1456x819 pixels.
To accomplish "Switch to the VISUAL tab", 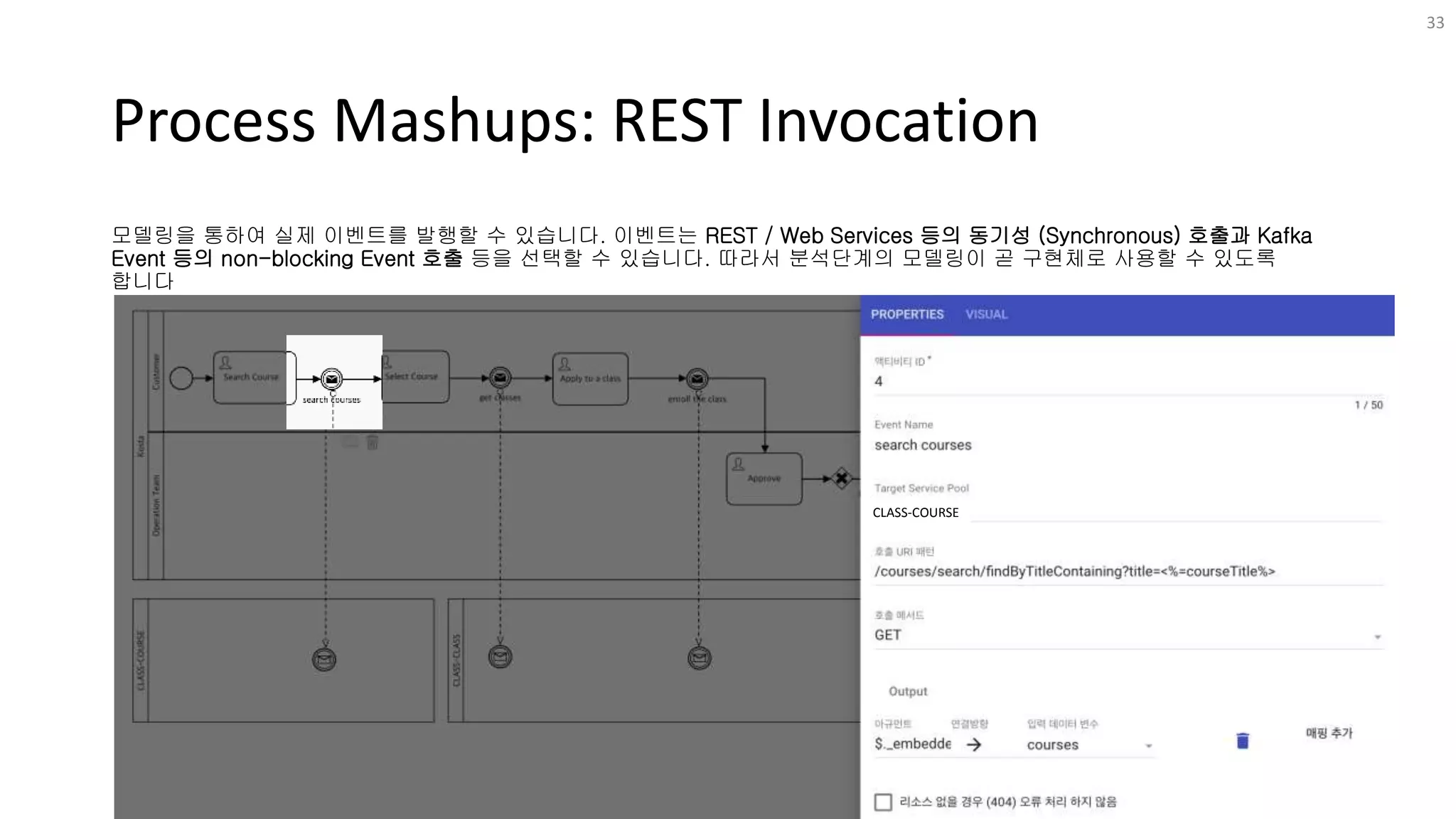I will (986, 314).
